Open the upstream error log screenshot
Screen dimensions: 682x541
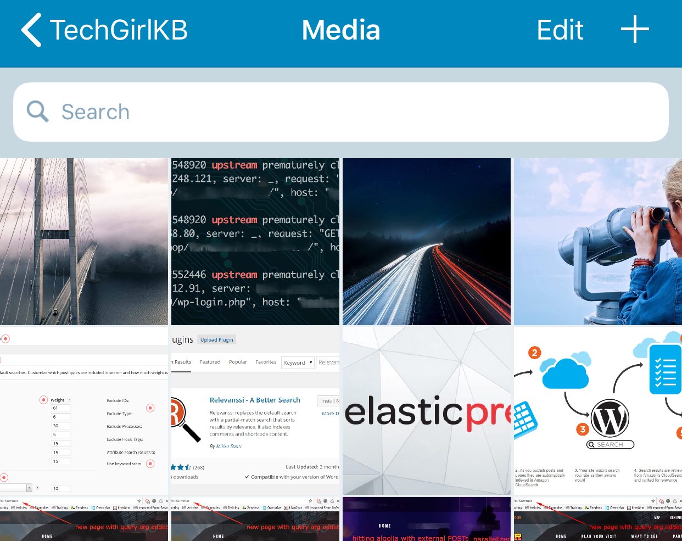click(x=255, y=242)
